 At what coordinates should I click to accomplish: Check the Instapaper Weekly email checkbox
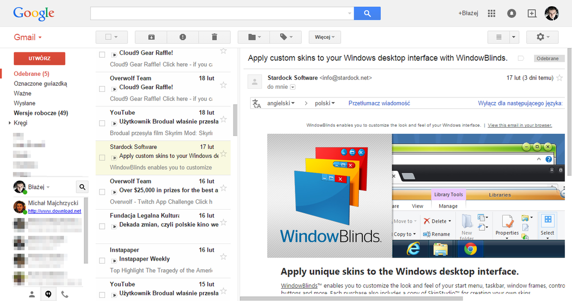(102, 261)
